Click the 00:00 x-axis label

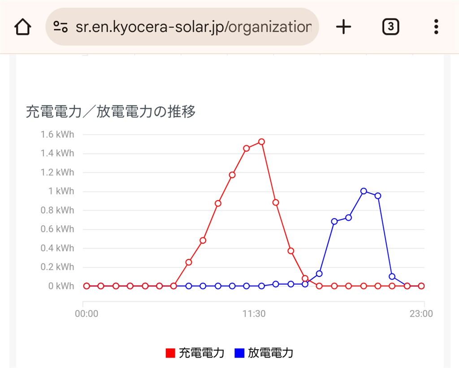[x=87, y=314]
